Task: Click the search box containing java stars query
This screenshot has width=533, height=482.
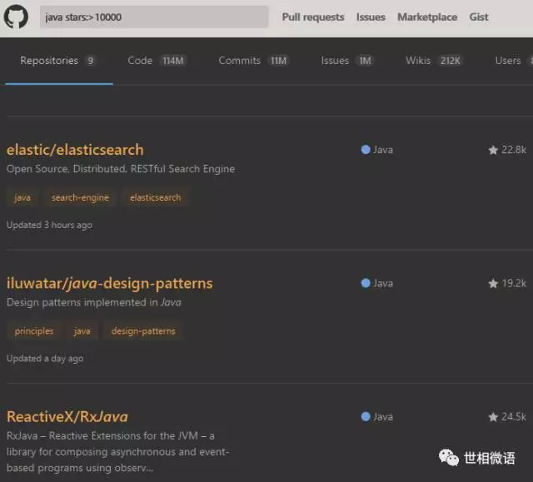Action: (x=154, y=17)
